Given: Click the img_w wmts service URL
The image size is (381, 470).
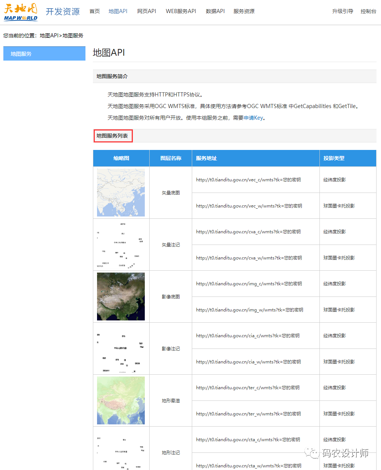Looking at the screenshot, I should (249, 310).
